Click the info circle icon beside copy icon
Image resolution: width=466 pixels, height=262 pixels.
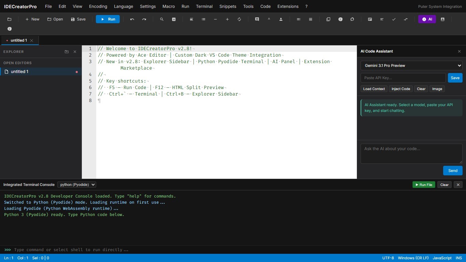coord(340,19)
